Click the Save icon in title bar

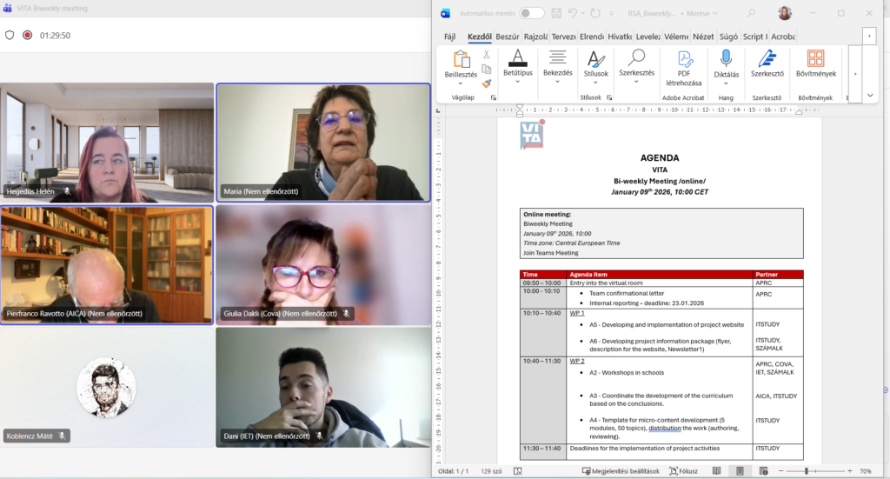click(555, 13)
